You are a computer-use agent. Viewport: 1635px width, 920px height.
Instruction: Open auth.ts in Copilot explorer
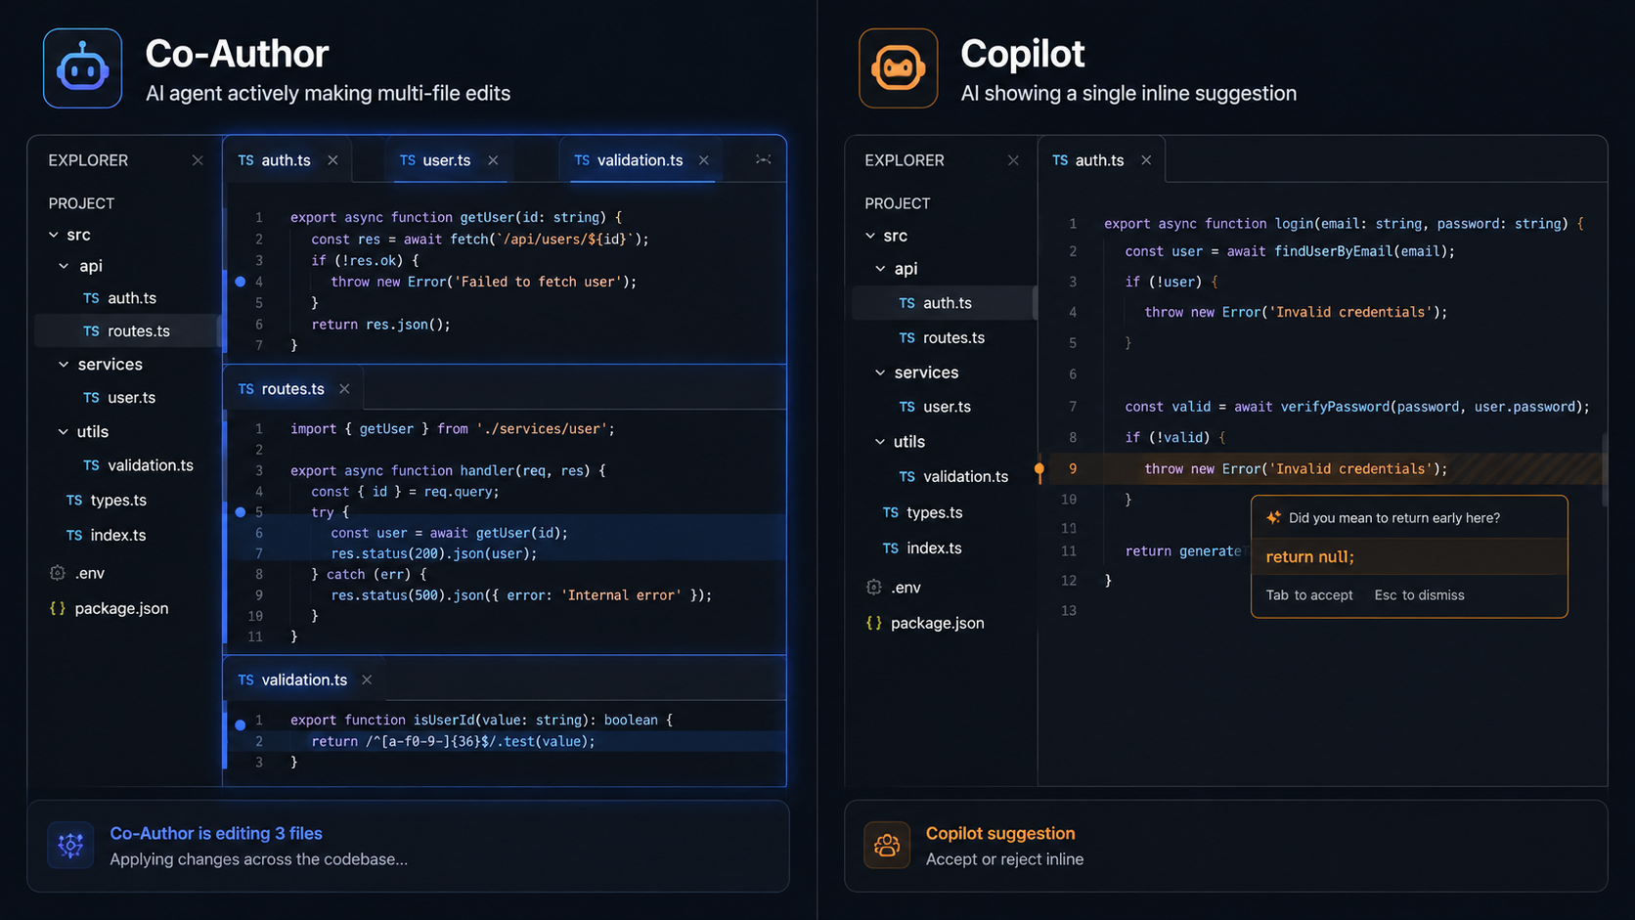coord(943,303)
